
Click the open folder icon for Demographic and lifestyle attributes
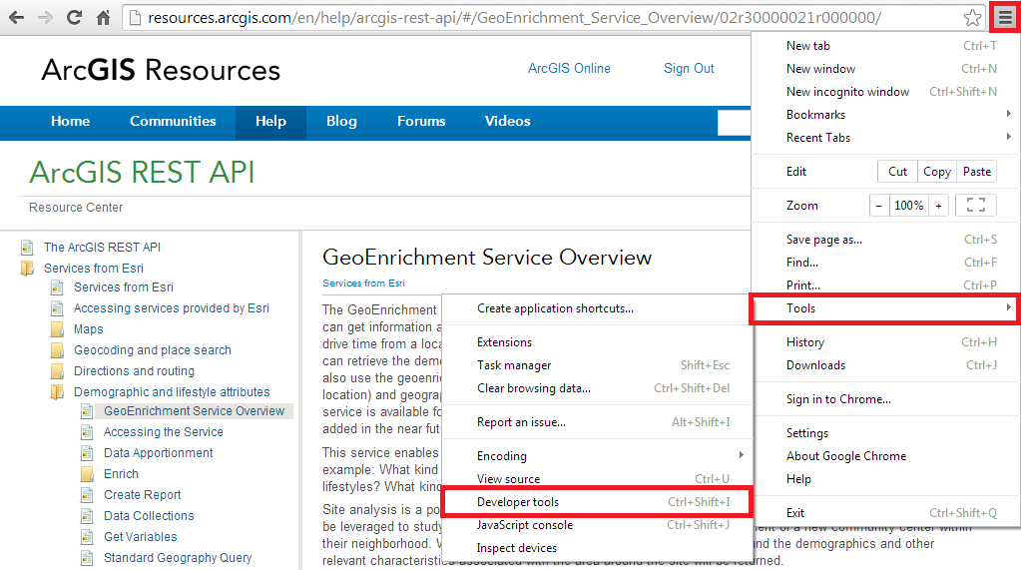point(57,392)
